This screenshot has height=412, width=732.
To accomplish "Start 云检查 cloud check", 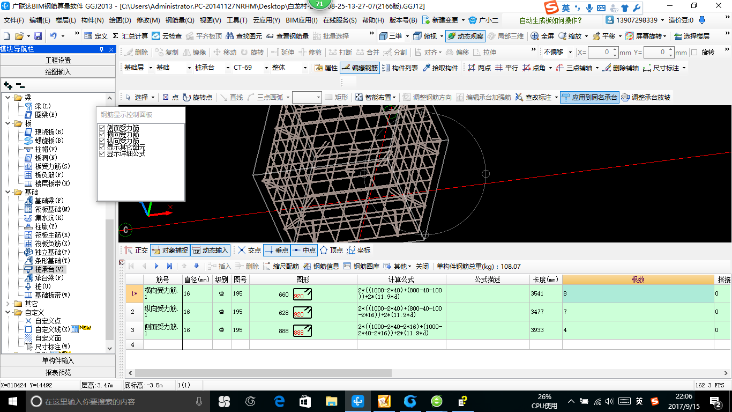I will coord(167,36).
